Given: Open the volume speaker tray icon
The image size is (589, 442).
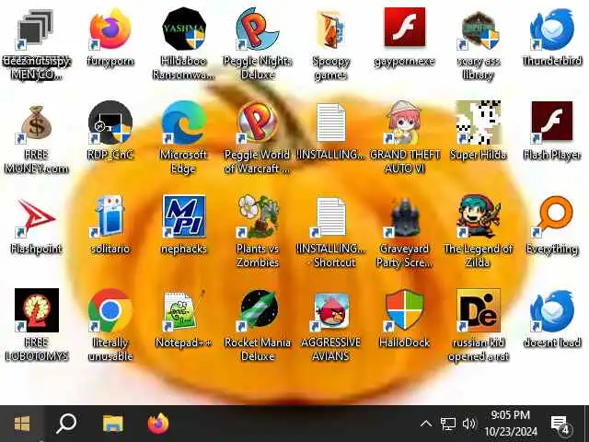Looking at the screenshot, I should tap(469, 424).
